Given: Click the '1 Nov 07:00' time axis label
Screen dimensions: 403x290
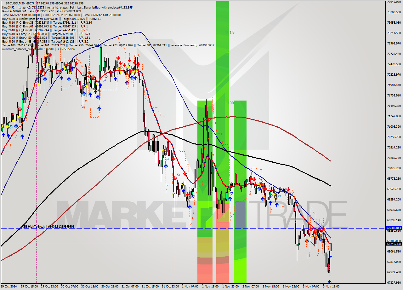Looking at the screenshot, I should 190,287.
